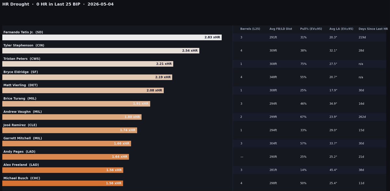This screenshot has height=191, width=390.
Task: Click the Barrels (L25) column header
Action: pyautogui.click(x=250, y=29)
